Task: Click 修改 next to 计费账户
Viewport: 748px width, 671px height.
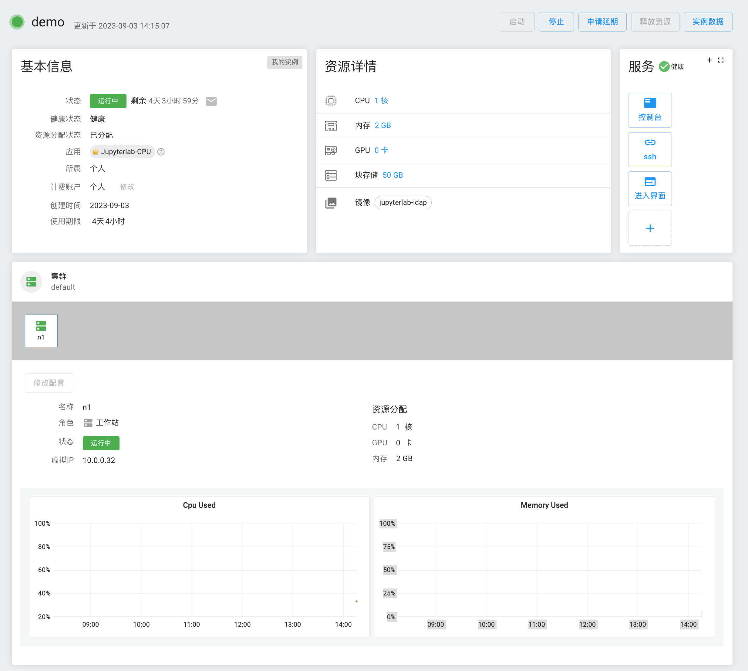Action: pyautogui.click(x=127, y=187)
